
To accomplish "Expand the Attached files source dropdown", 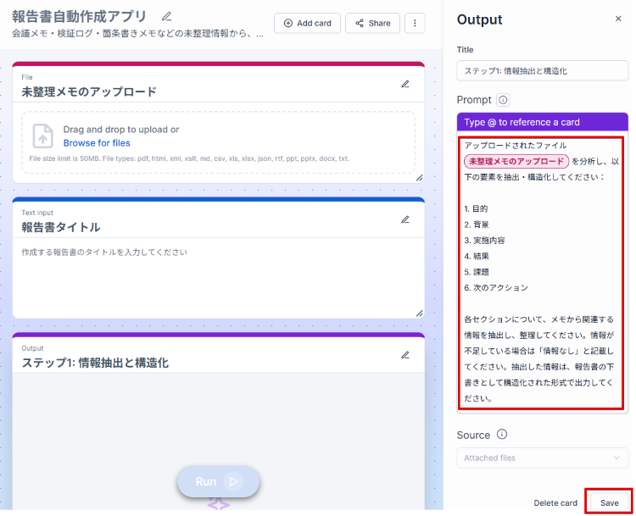I will coord(543,458).
